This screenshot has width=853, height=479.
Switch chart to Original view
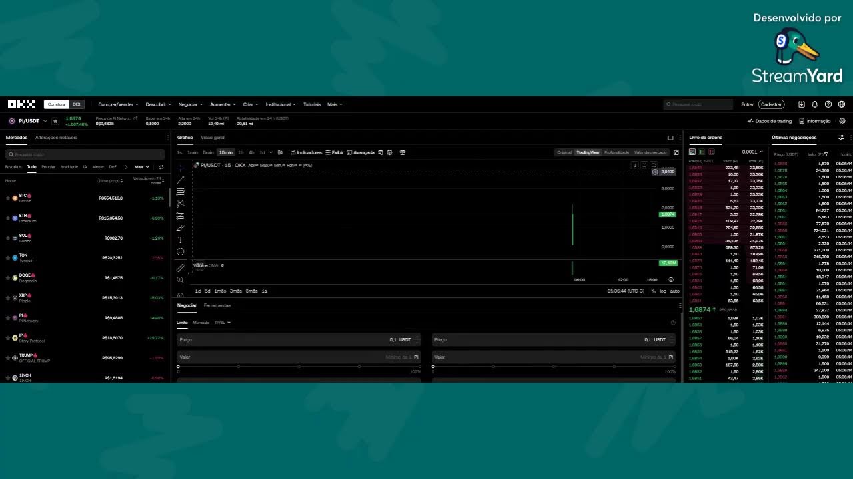[564, 152]
